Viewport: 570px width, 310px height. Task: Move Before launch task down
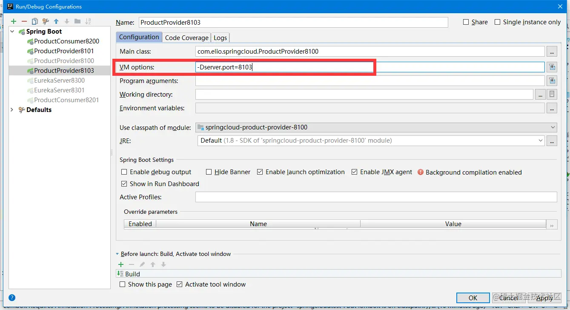pyautogui.click(x=163, y=264)
